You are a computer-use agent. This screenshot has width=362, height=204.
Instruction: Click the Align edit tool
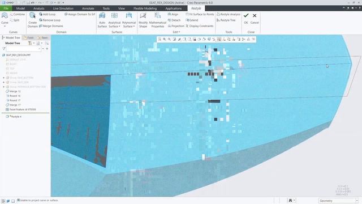coord(173,14)
